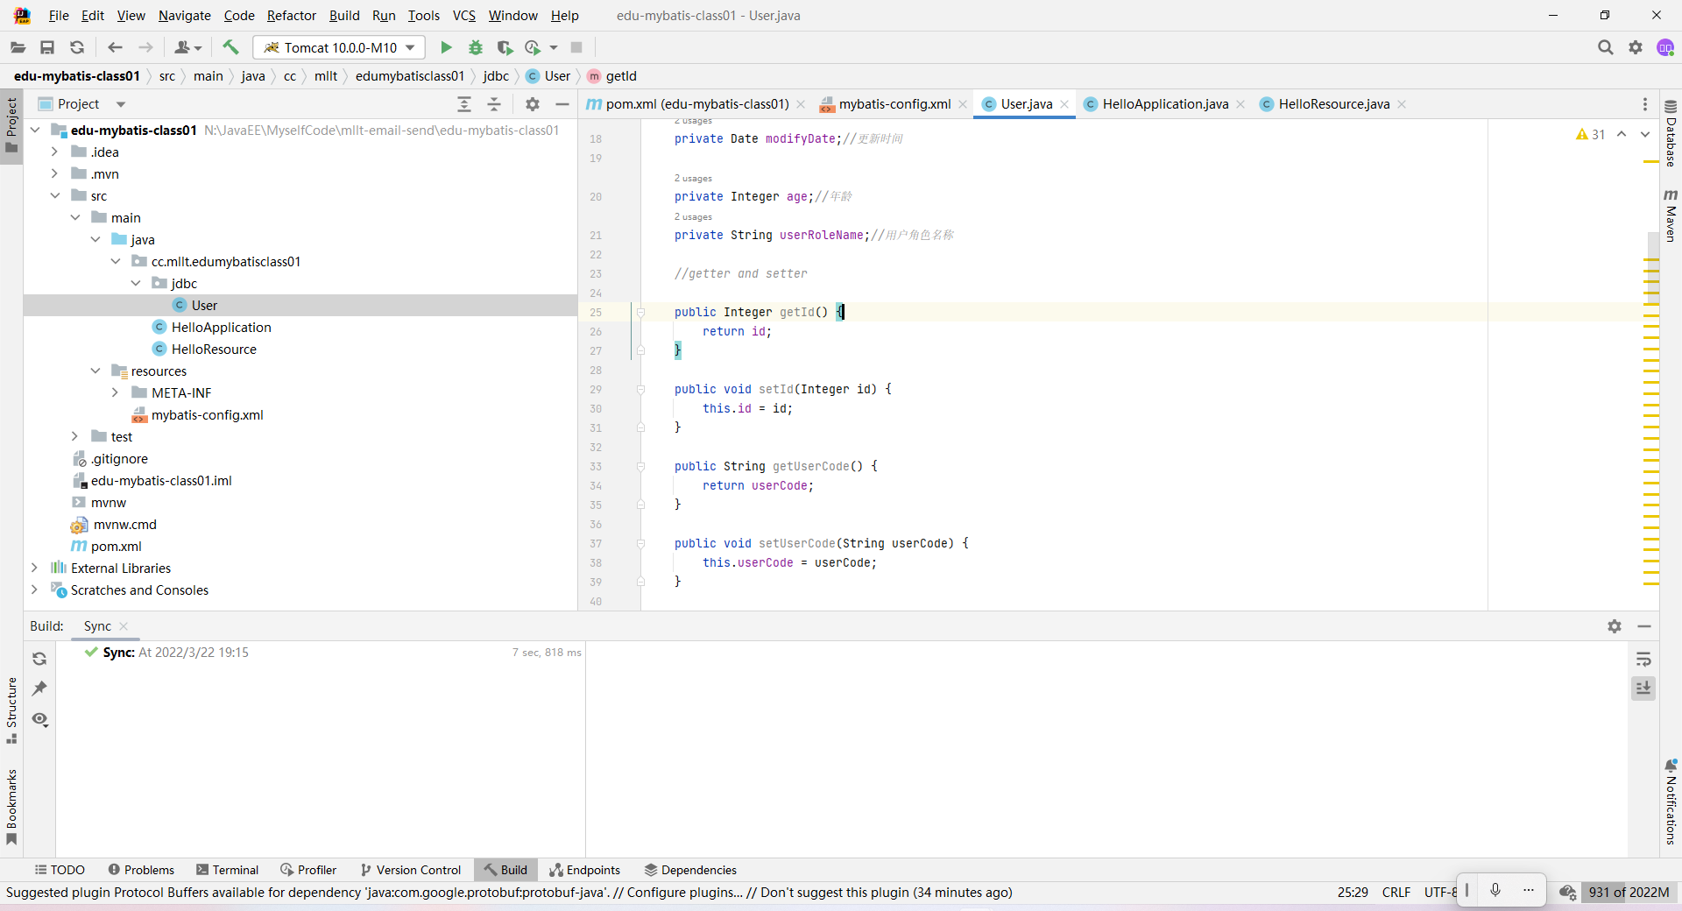Click jdbc breadcrumb in navigation bar
Image resolution: width=1682 pixels, height=911 pixels.
496,76
